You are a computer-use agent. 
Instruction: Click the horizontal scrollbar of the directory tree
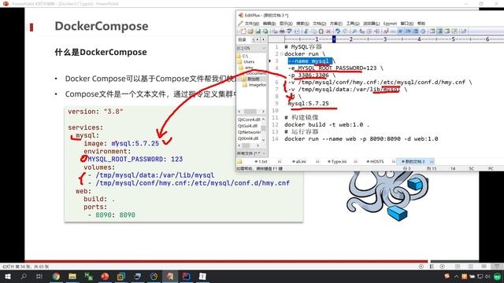tap(251, 112)
